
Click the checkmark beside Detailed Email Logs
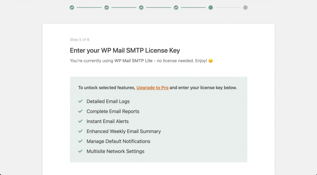tap(80, 101)
